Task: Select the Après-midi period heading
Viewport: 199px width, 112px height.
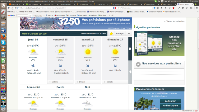Action: click(x=34, y=87)
